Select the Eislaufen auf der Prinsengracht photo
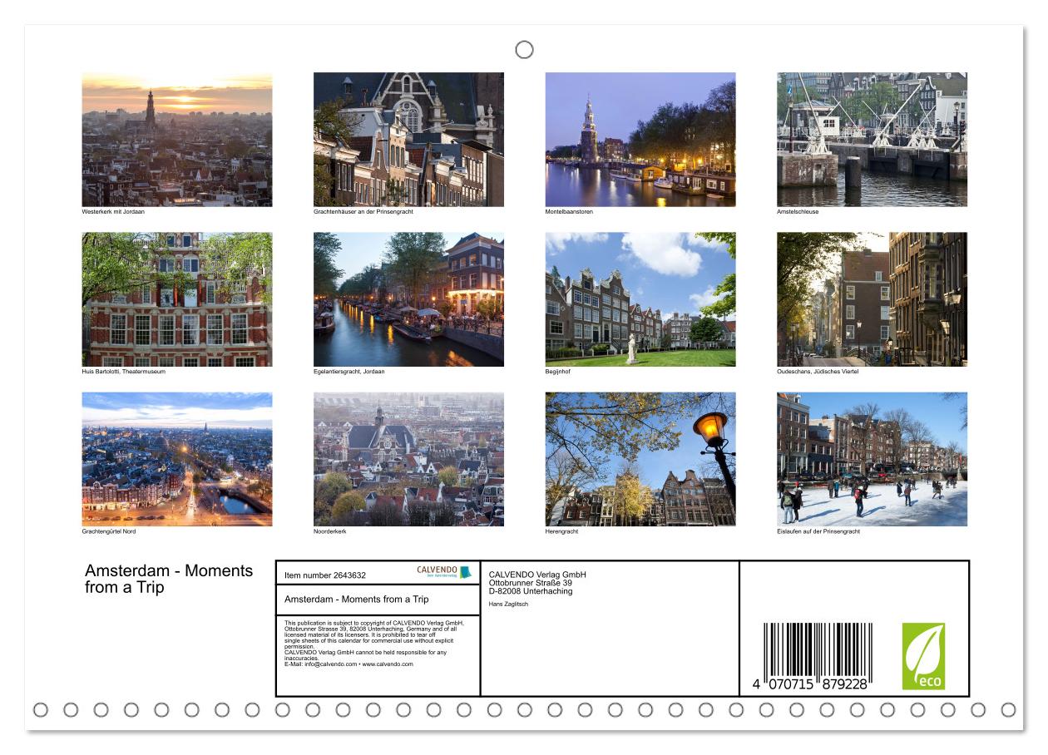The image size is (1048, 755). pyautogui.click(x=872, y=459)
